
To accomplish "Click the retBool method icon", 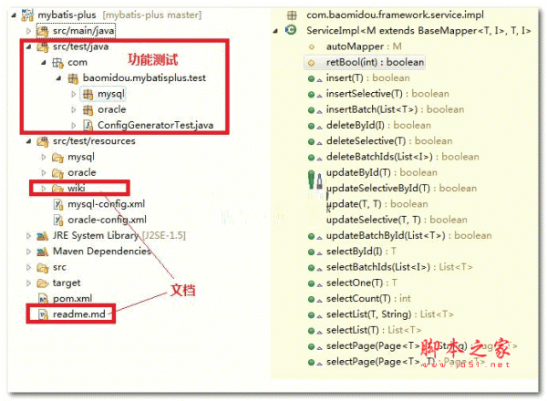I will point(311,63).
